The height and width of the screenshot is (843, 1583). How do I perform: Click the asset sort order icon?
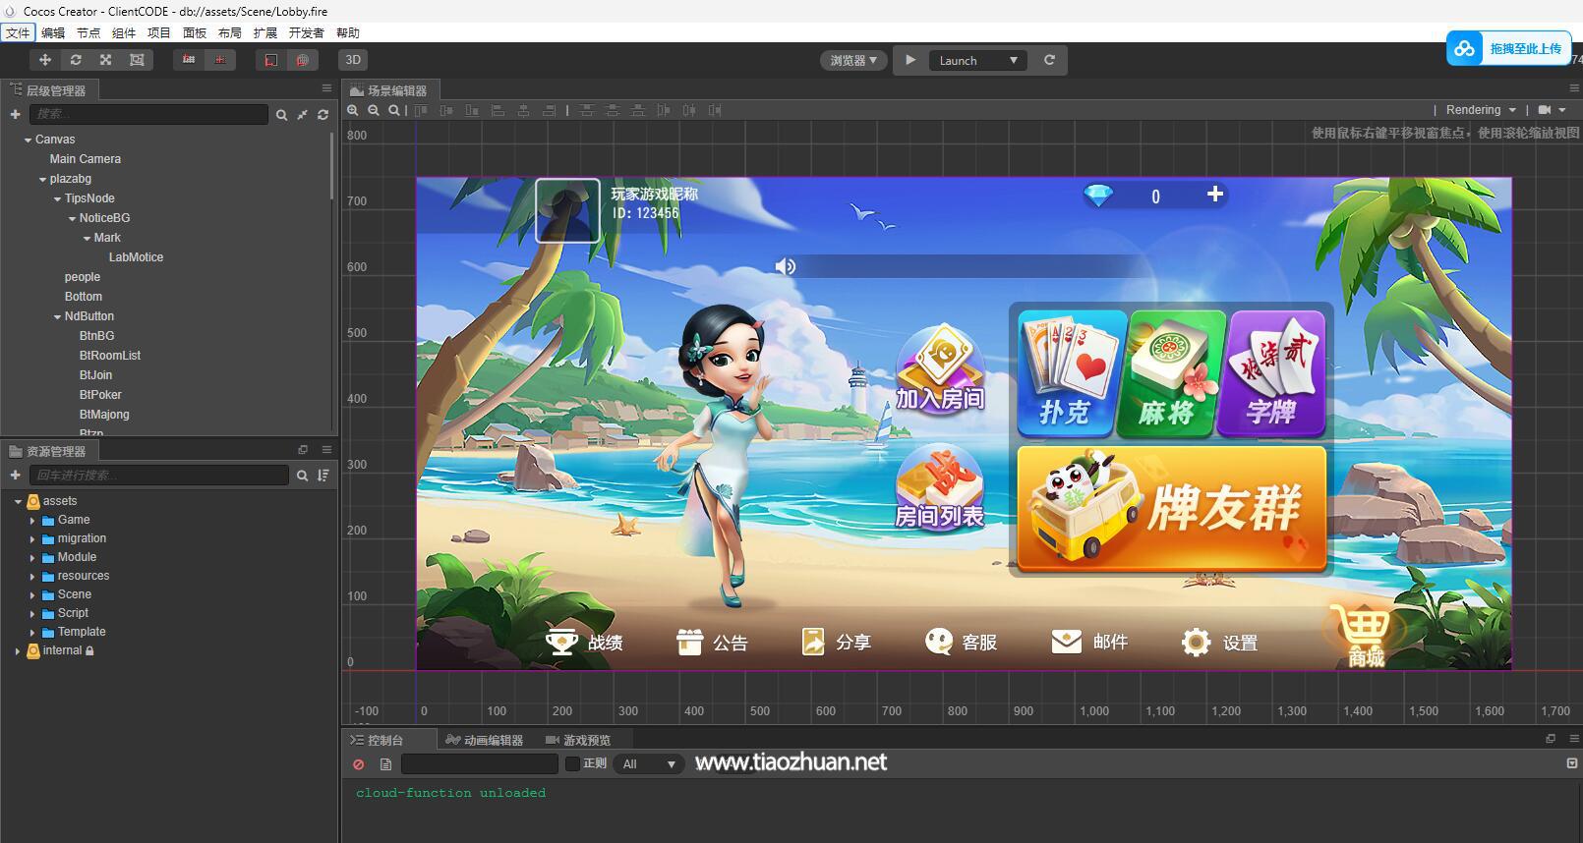pos(322,476)
